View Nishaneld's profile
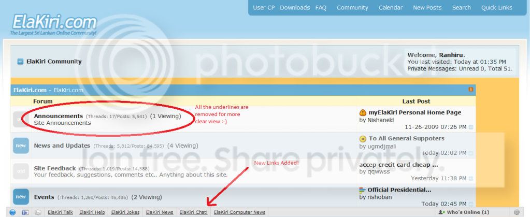Screen dimensions: 530x217 pos(380,120)
